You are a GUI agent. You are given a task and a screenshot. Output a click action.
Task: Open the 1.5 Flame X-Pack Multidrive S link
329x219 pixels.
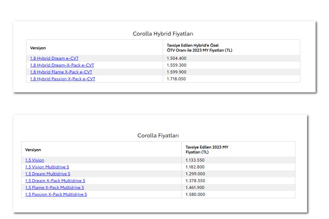(55, 188)
